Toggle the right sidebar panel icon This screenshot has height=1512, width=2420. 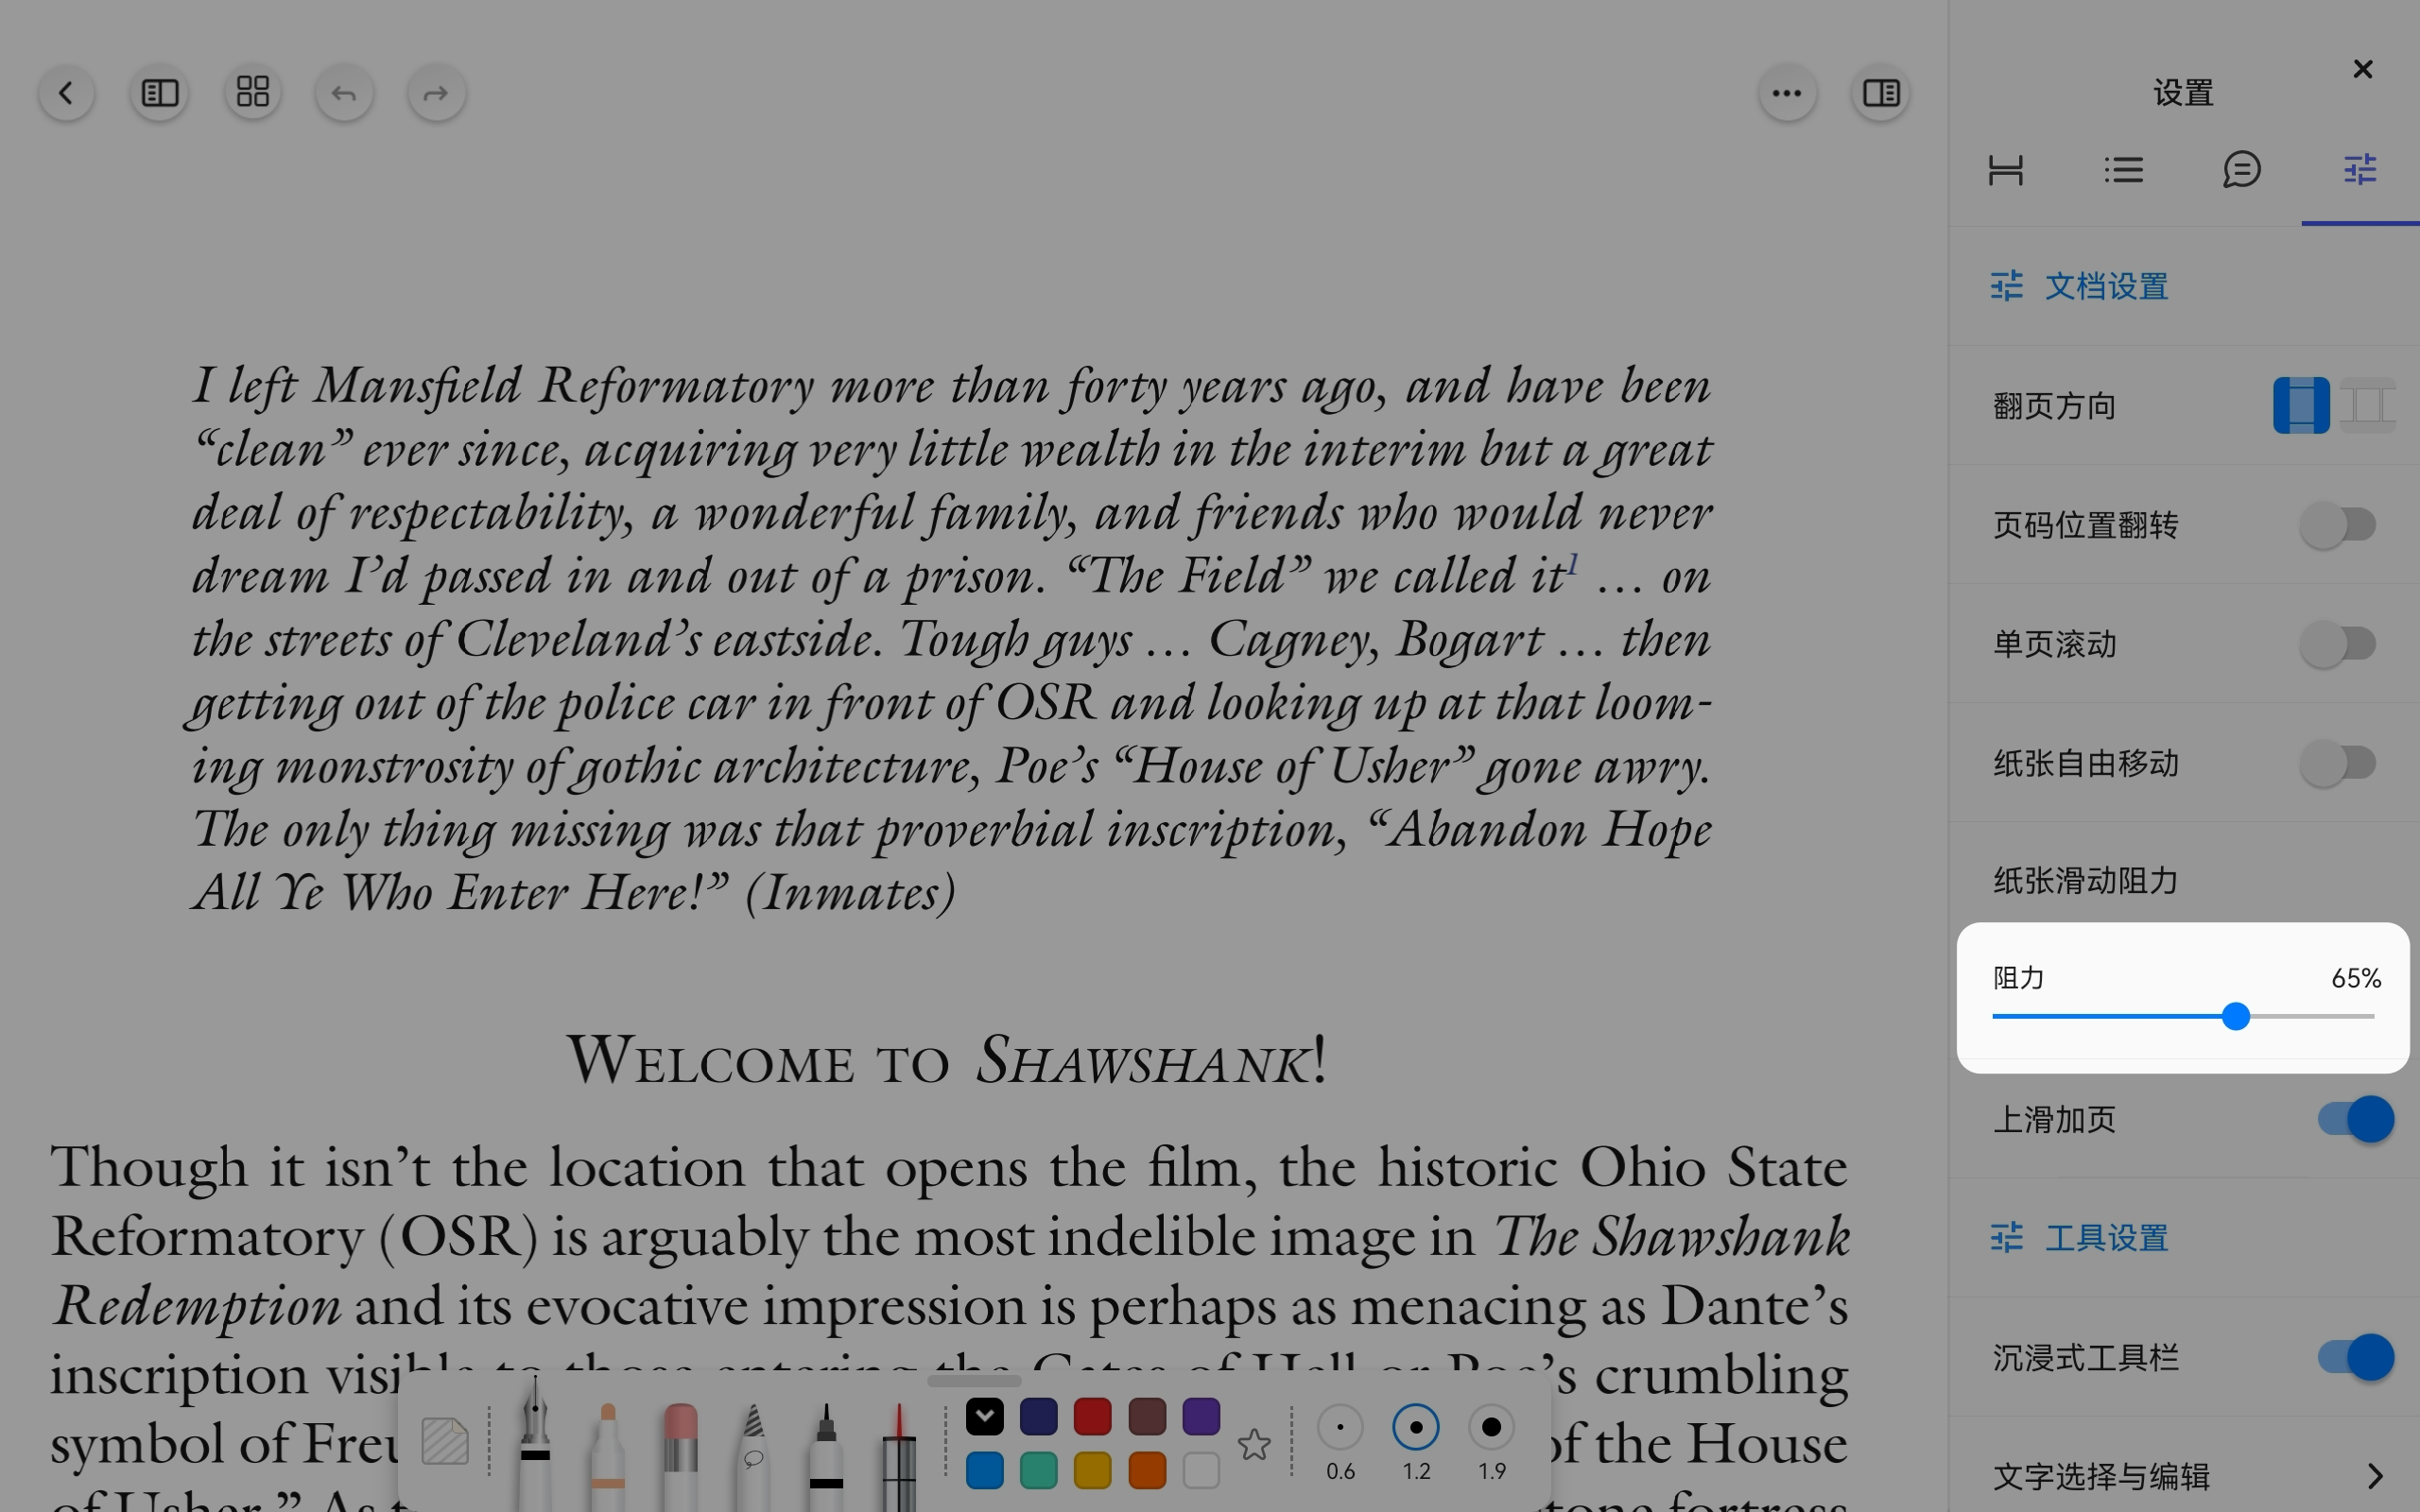[x=1881, y=93]
